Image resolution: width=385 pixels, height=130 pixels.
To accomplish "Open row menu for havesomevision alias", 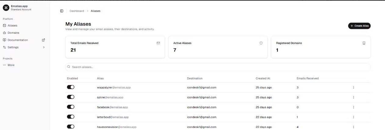I will pos(354,127).
